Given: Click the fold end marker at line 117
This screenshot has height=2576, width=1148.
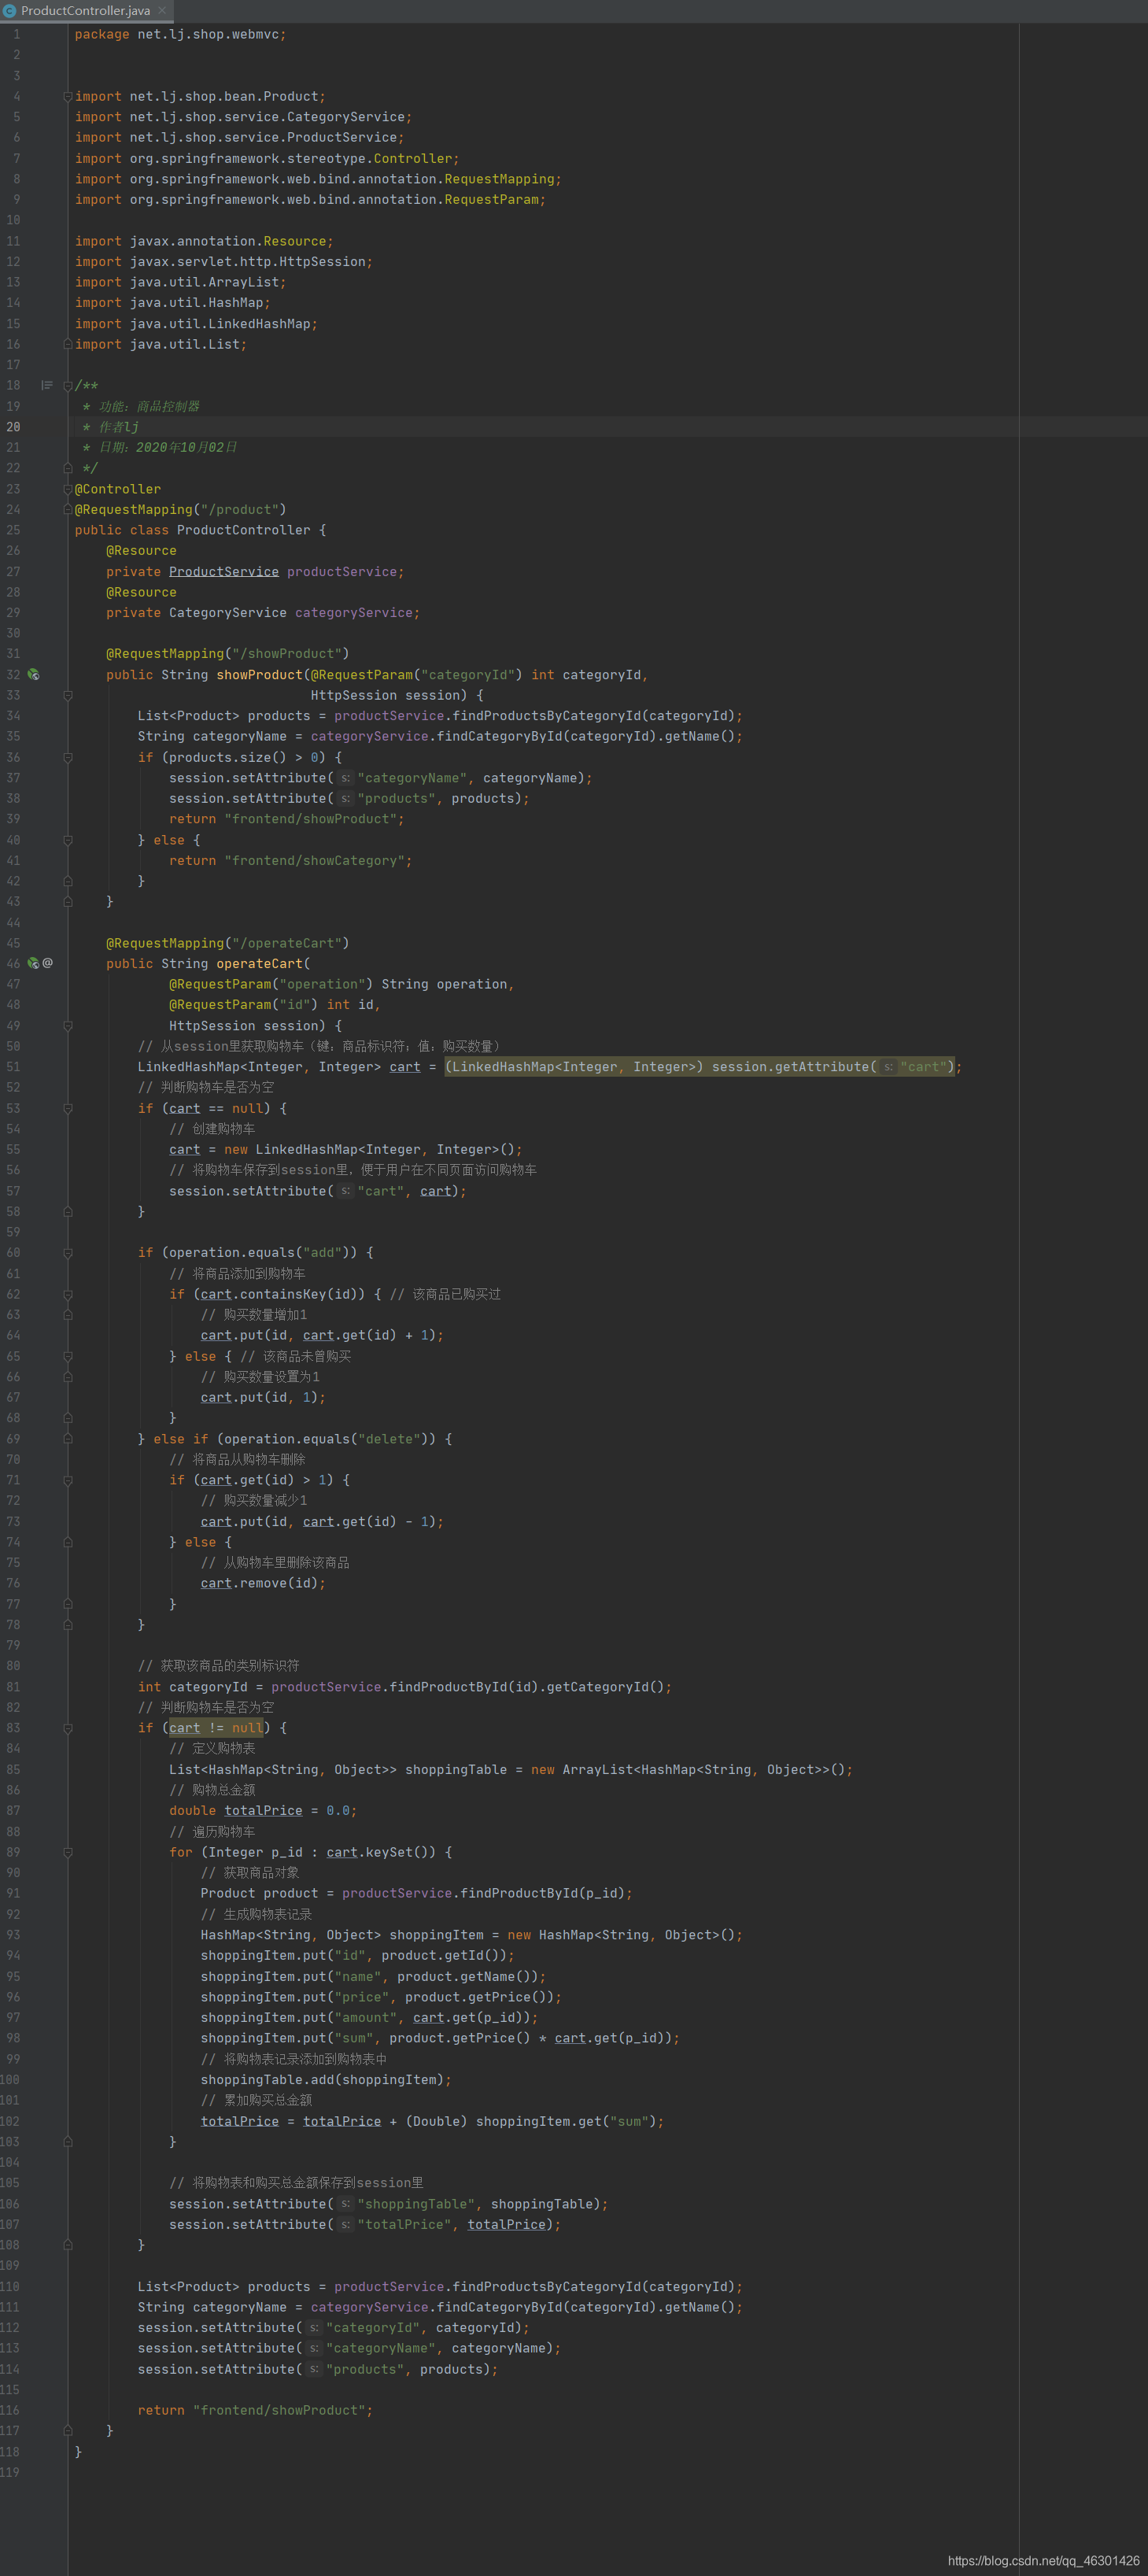Looking at the screenshot, I should pos(67,2430).
